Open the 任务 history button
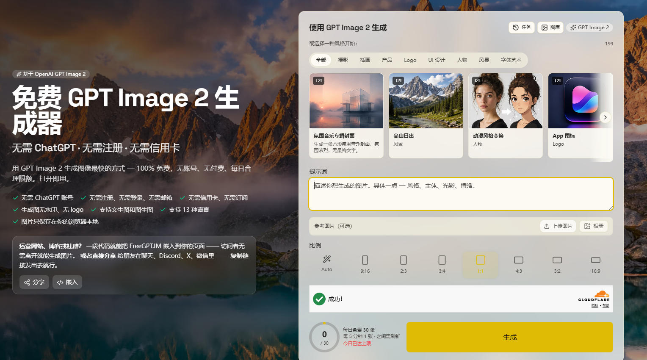The image size is (647, 360). coord(522,28)
